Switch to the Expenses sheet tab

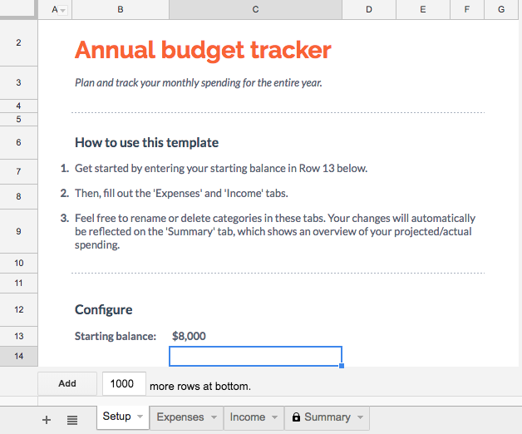pyautogui.click(x=180, y=417)
